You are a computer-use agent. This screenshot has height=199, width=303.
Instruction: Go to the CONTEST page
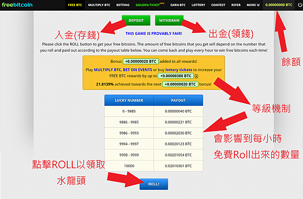pyautogui.click(x=218, y=5)
